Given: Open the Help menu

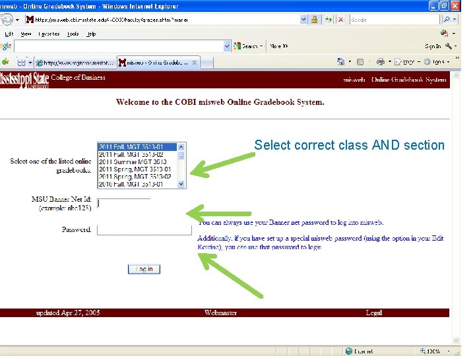Looking at the screenshot, I should pos(91,34).
